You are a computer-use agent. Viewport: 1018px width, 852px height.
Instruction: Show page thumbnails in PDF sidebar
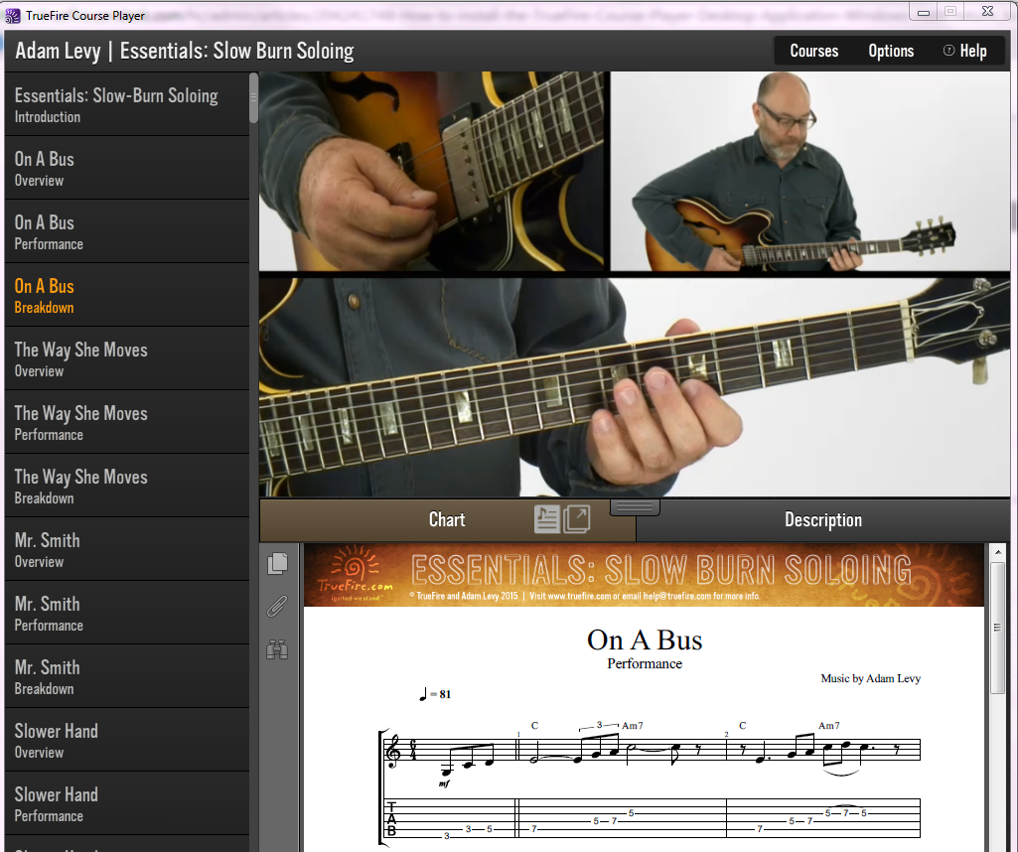[x=278, y=563]
